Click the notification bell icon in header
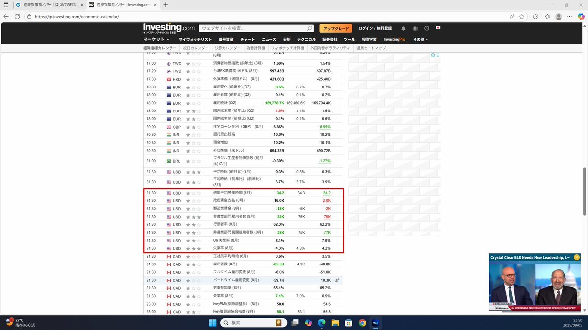Screen dimensions: 588x330 tap(403, 28)
